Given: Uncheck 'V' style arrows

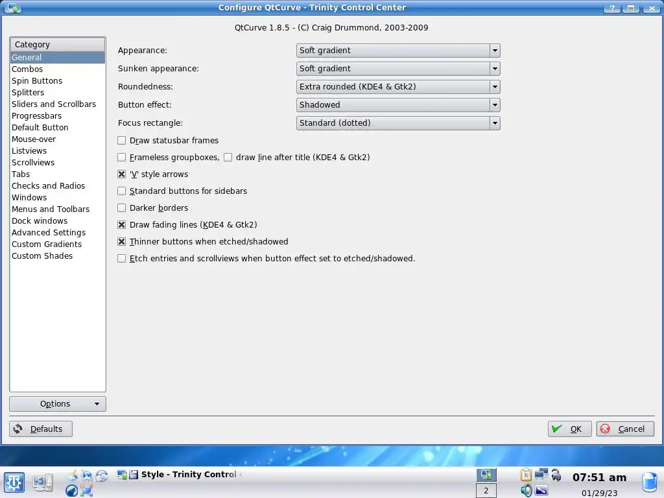Looking at the screenshot, I should (121, 174).
